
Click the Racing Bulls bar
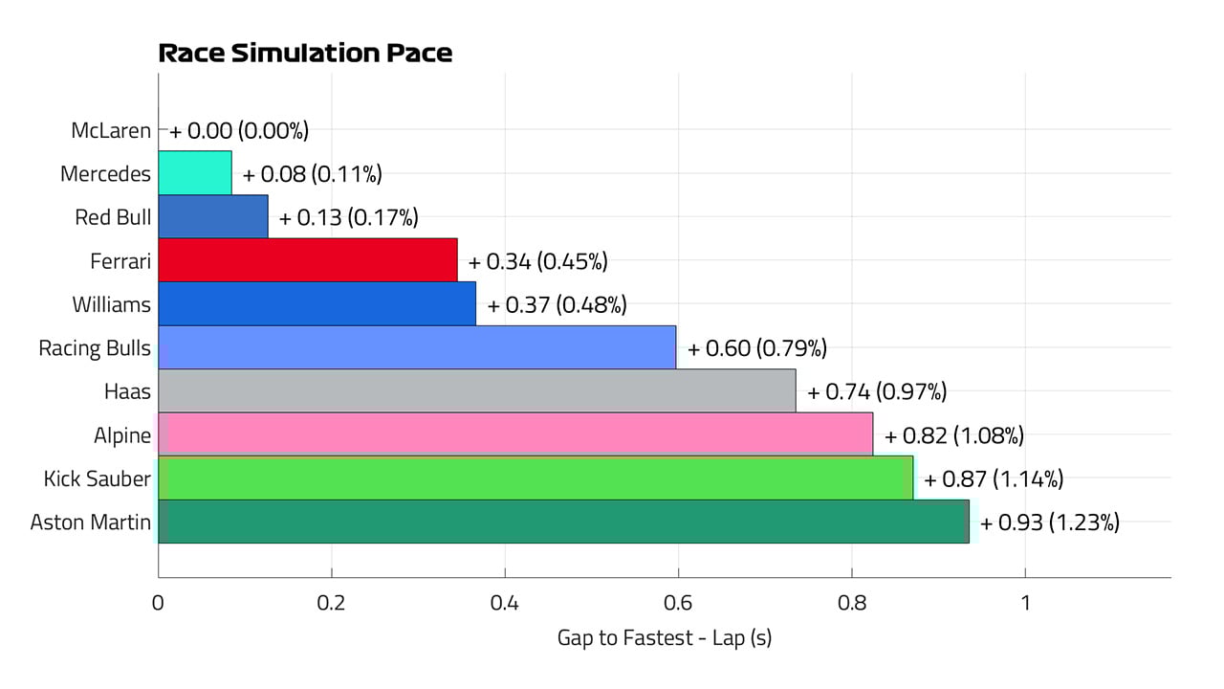[x=417, y=347]
